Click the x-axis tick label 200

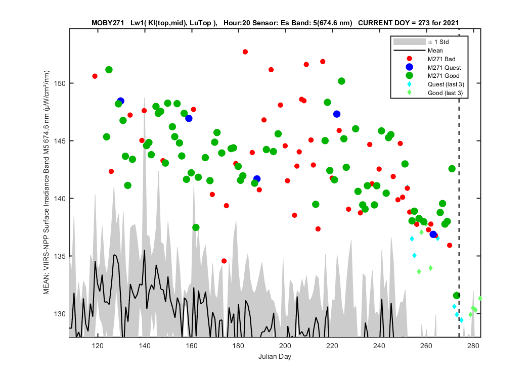pos(285,346)
